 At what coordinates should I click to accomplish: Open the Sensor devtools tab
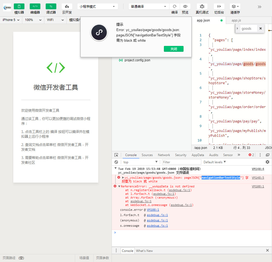click(x=228, y=155)
